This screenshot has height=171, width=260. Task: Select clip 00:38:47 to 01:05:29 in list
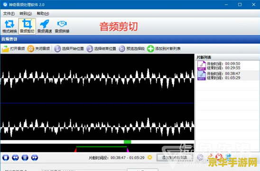click(228, 75)
